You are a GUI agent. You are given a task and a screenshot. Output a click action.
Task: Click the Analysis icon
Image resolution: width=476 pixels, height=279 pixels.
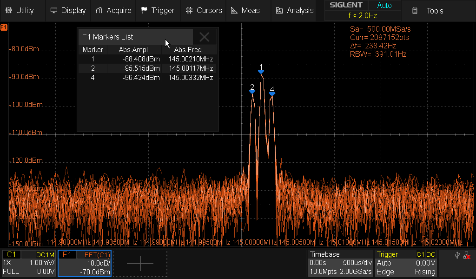click(279, 11)
